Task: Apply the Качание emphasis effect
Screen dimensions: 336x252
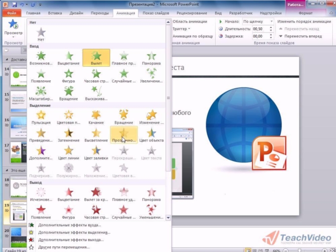Action: tap(96, 117)
